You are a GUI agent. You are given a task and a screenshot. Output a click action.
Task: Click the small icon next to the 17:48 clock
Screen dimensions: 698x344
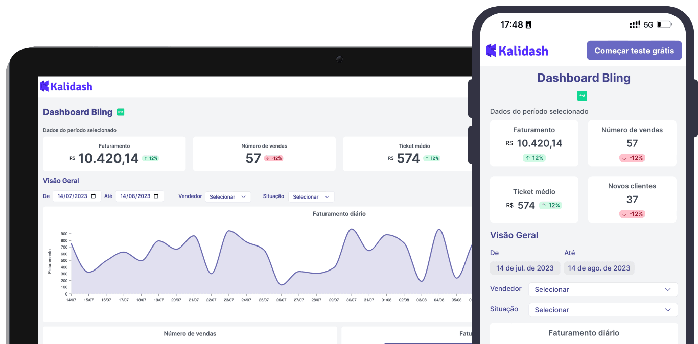click(x=528, y=24)
